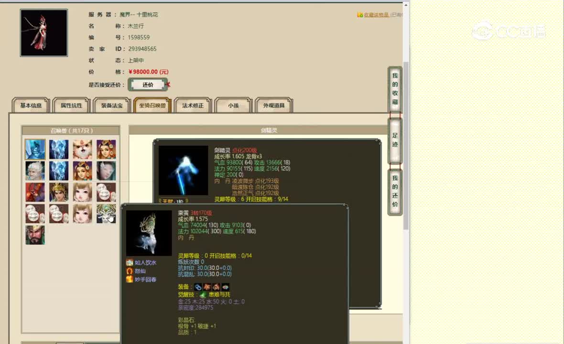The width and height of the screenshot is (564, 344).
Task: Click the 亲密度 284975 text
Action: click(195, 308)
